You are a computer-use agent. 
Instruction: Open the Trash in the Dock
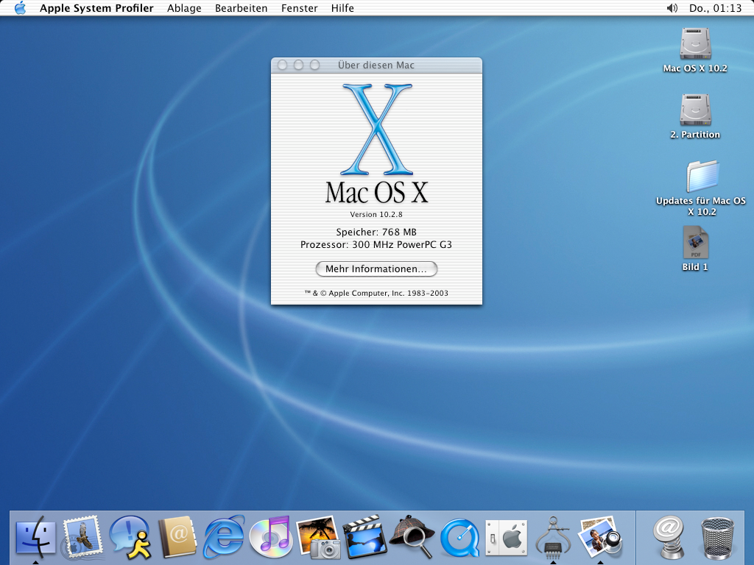coord(717,538)
